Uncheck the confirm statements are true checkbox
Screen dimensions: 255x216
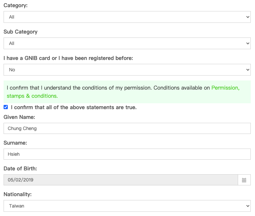click(x=6, y=107)
